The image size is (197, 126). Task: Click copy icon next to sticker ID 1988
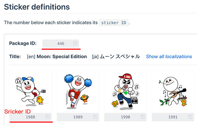tap(47, 117)
